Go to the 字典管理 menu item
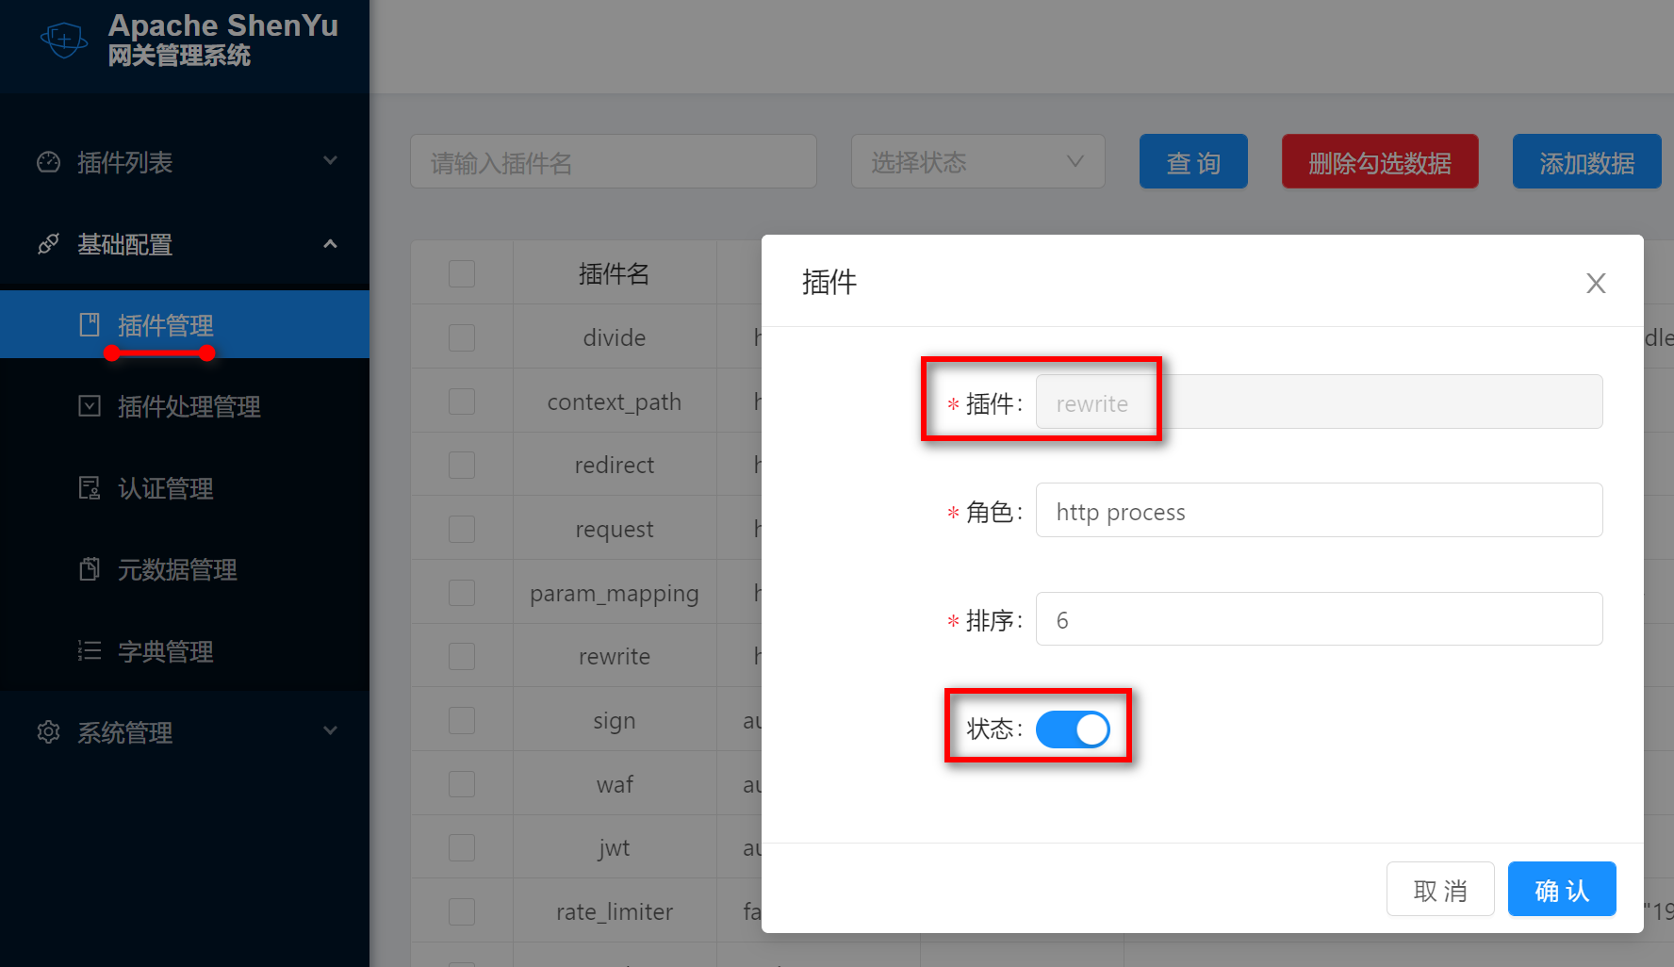The width and height of the screenshot is (1674, 967). 166,652
